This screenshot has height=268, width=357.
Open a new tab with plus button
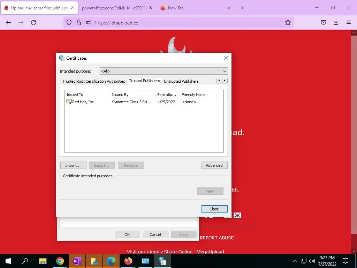click(242, 8)
